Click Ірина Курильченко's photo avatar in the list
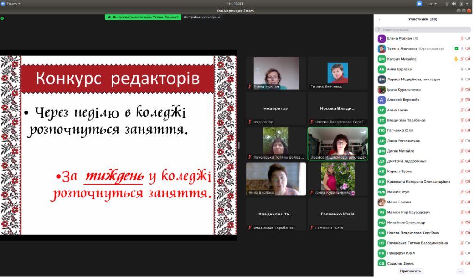The height and width of the screenshot is (277, 474). 381,90
